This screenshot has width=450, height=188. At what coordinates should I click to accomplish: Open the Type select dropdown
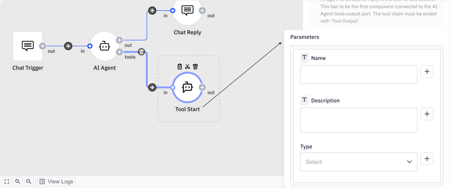359,162
